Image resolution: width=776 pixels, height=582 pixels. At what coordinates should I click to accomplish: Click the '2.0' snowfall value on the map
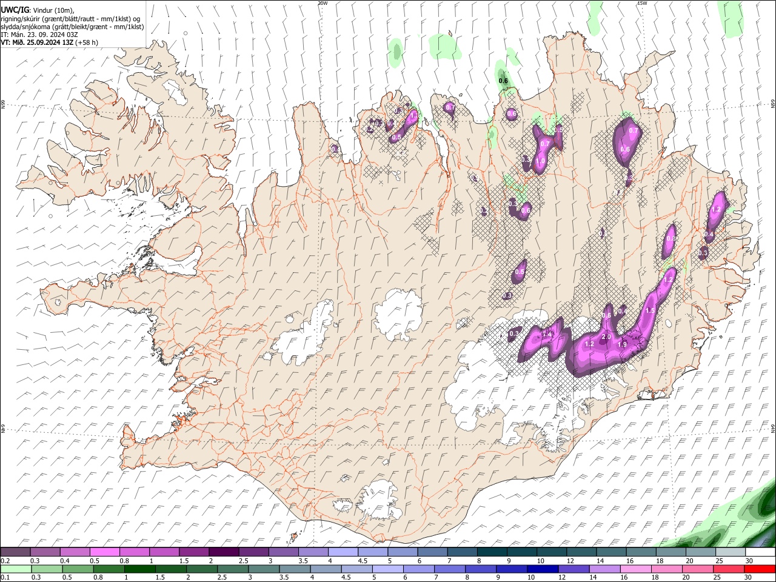pyautogui.click(x=606, y=337)
